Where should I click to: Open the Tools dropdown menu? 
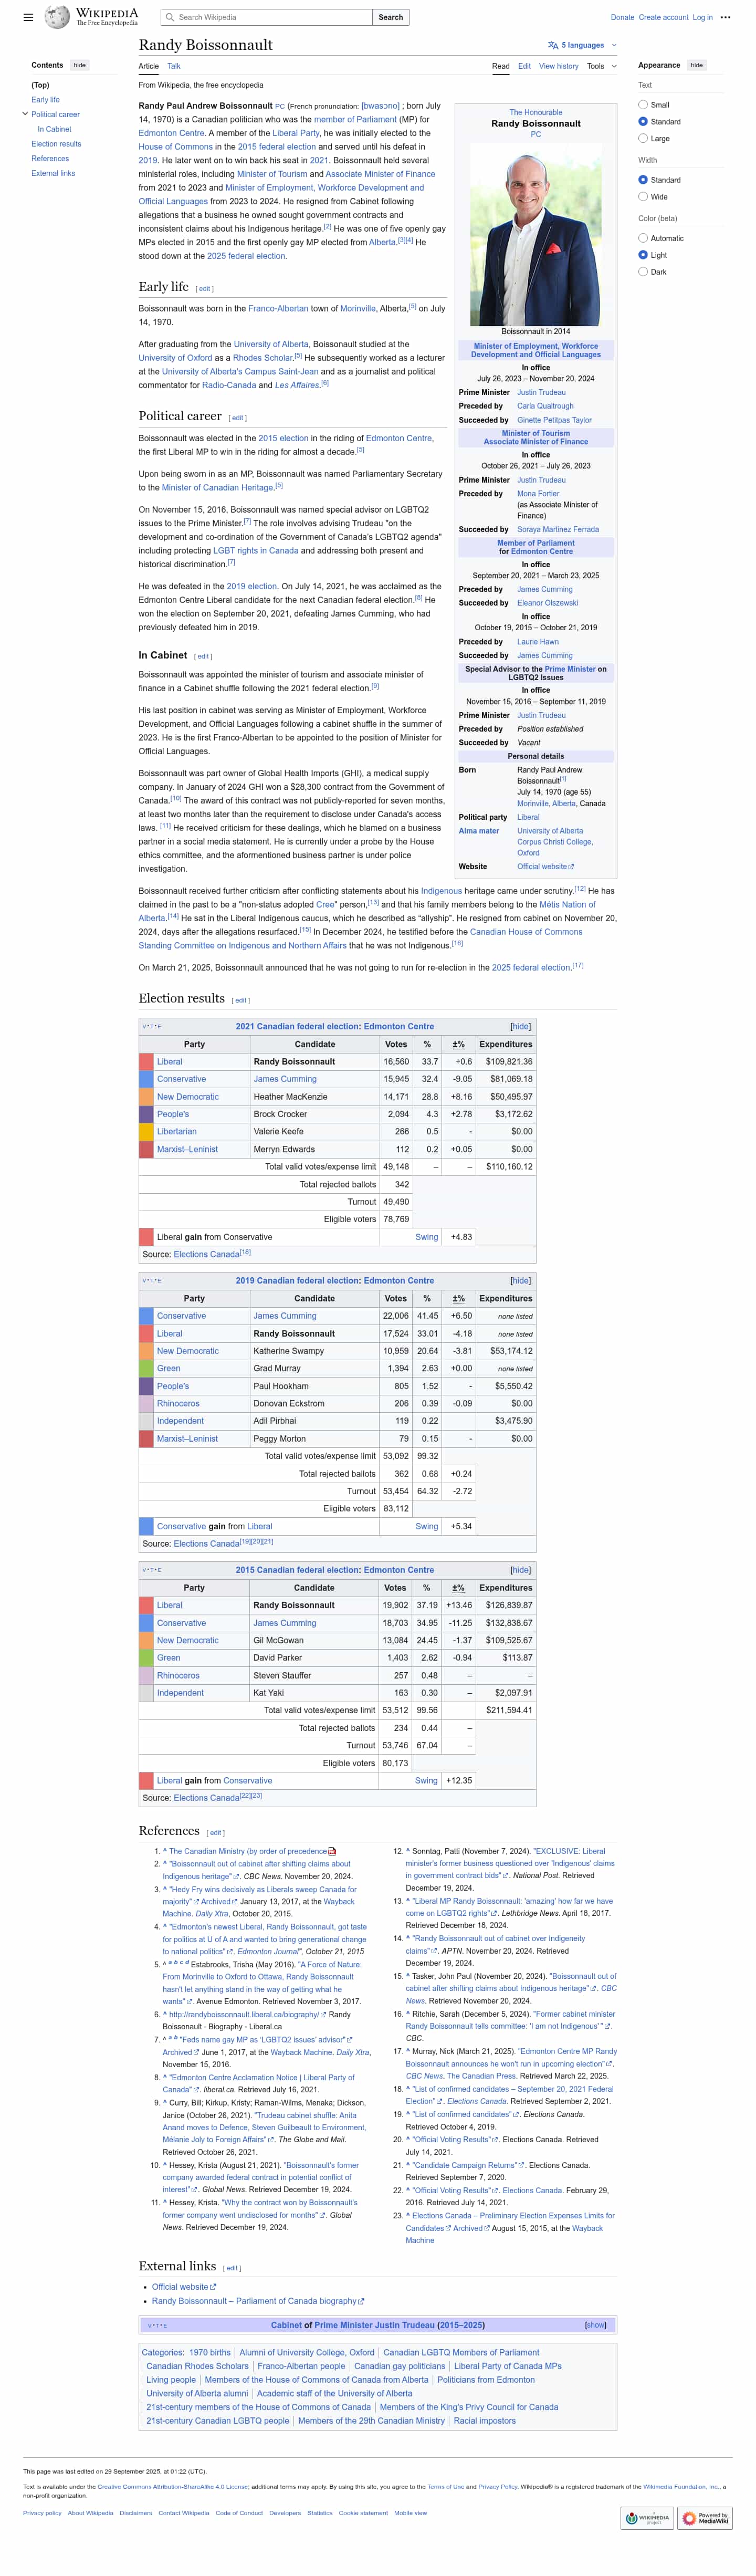(x=601, y=66)
